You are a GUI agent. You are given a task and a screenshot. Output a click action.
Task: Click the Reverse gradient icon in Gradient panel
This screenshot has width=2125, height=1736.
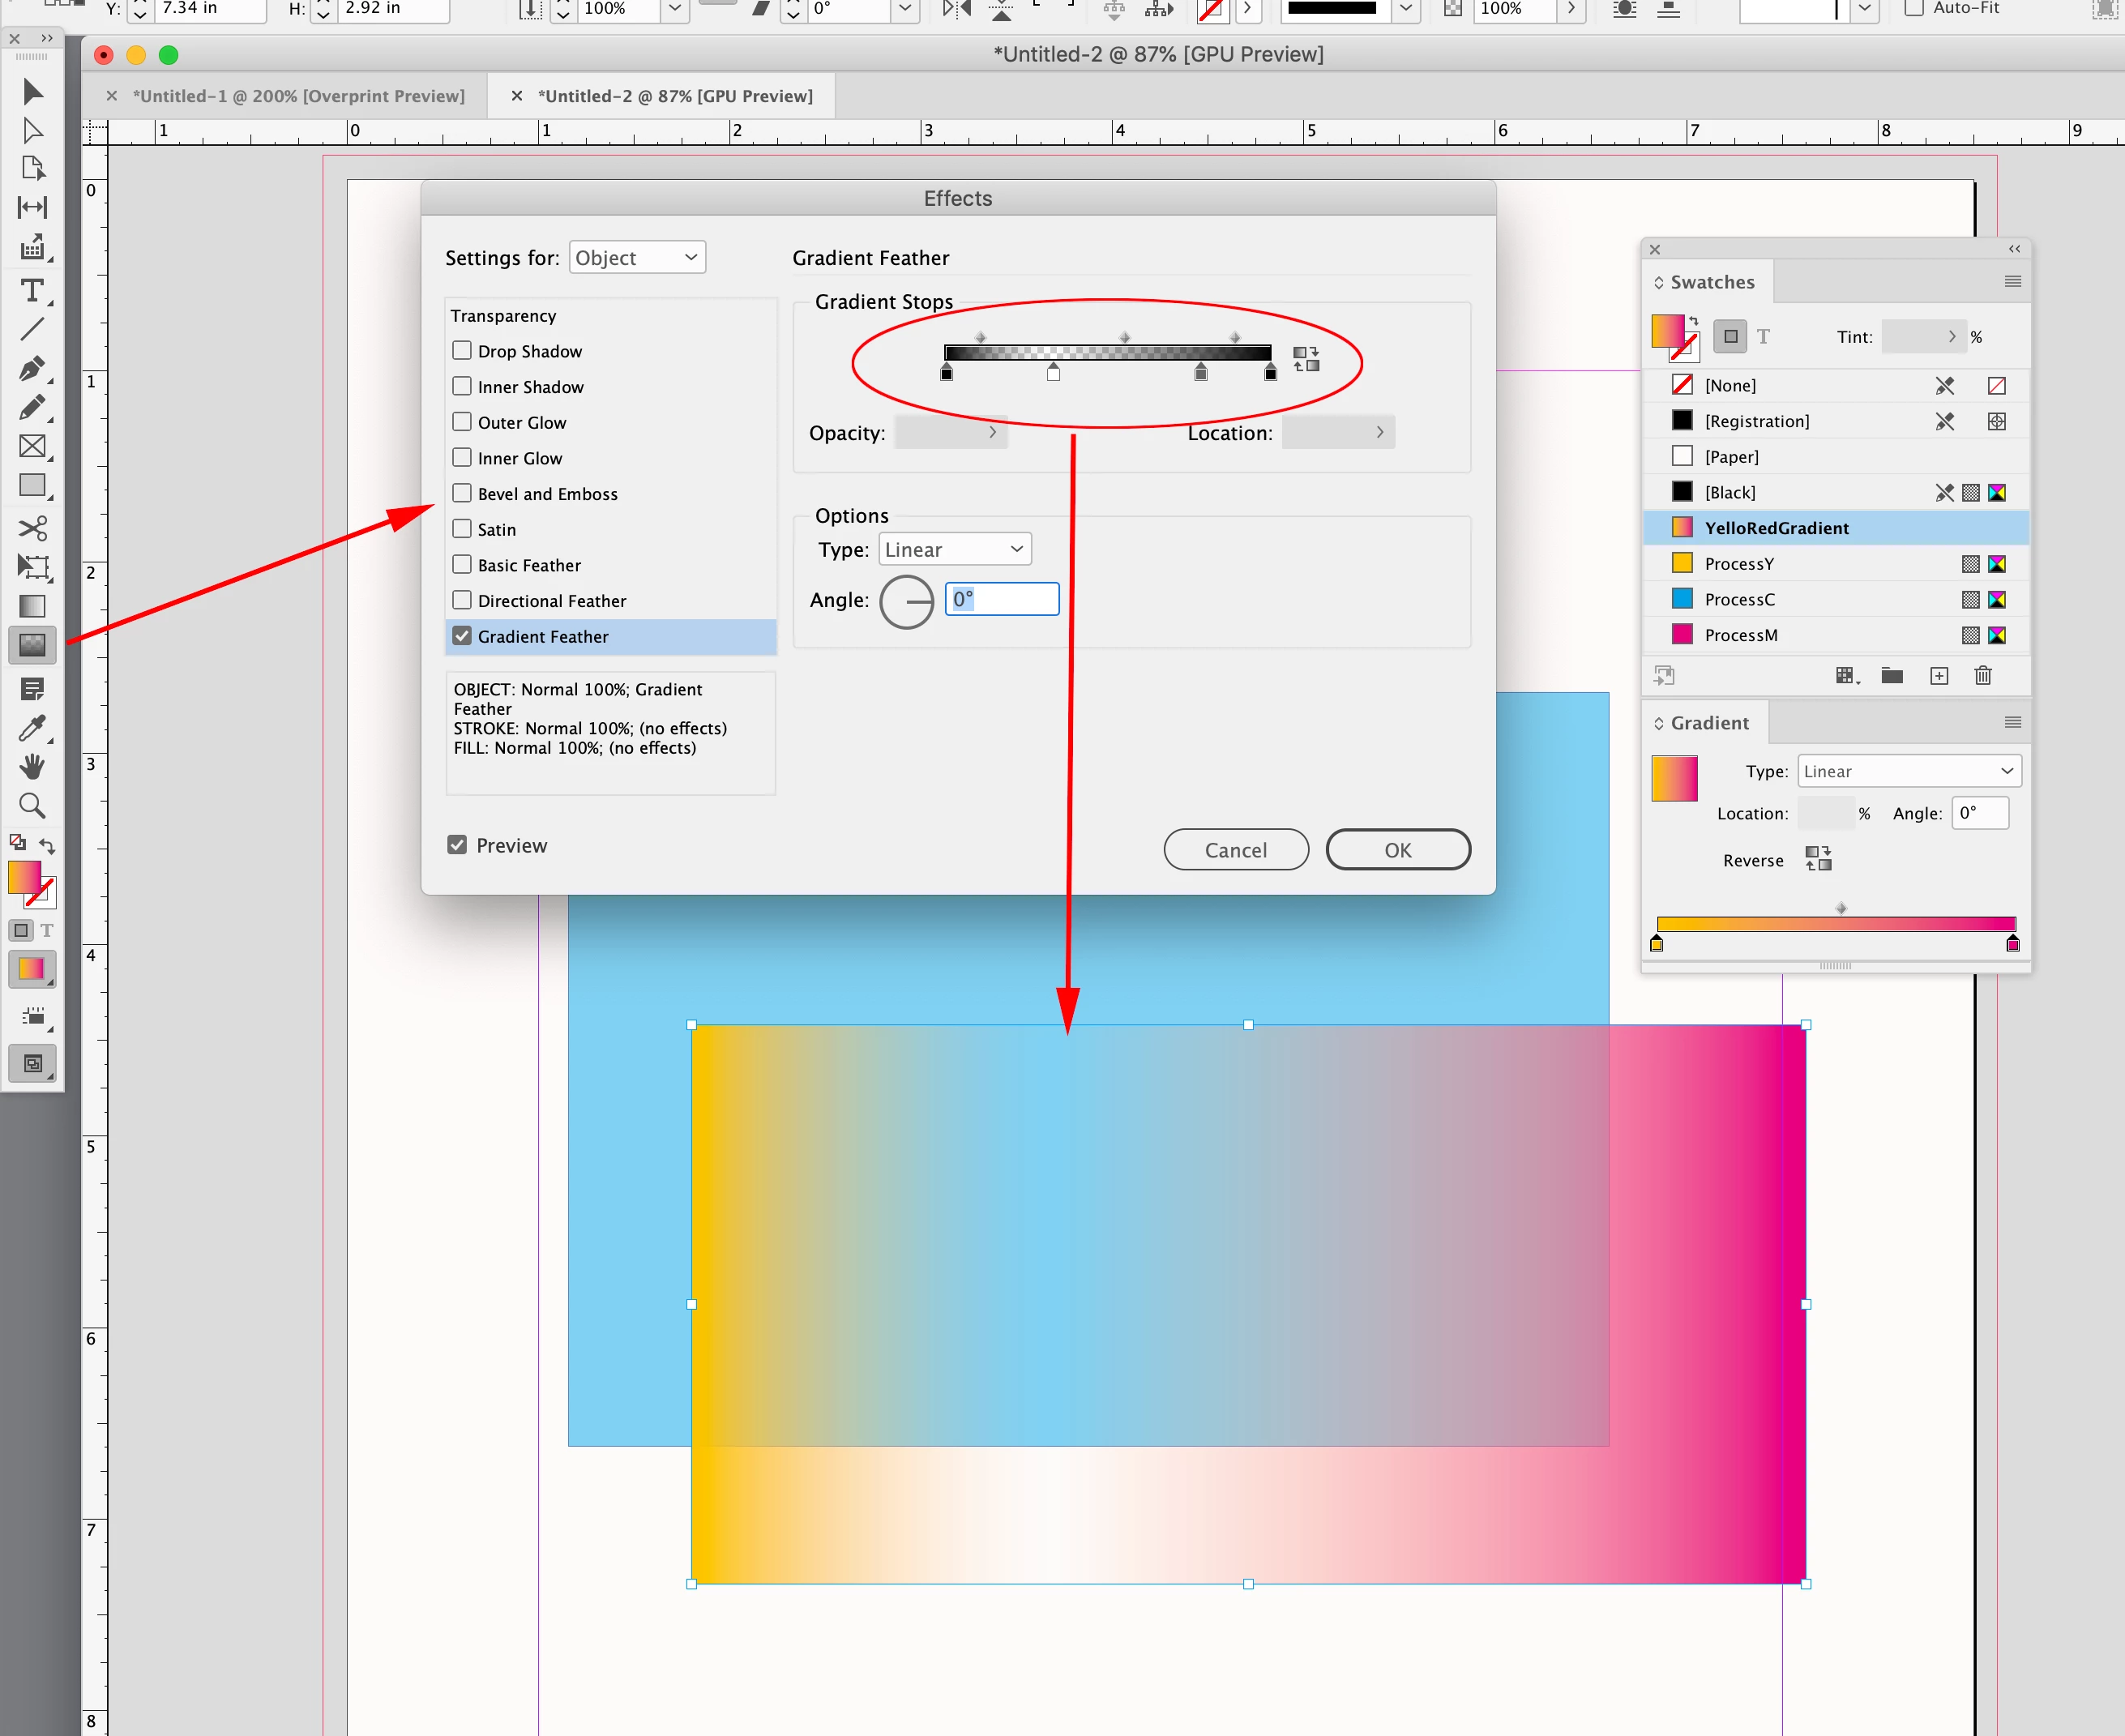coord(1818,859)
